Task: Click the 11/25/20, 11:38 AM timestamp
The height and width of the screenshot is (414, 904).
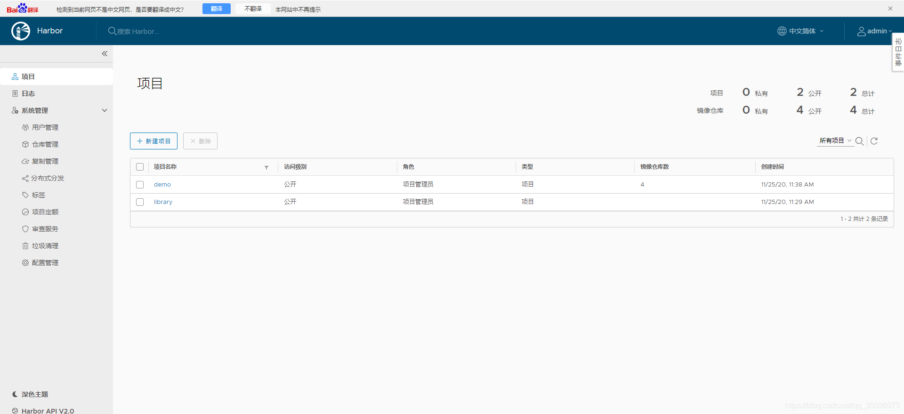Action: coord(787,185)
